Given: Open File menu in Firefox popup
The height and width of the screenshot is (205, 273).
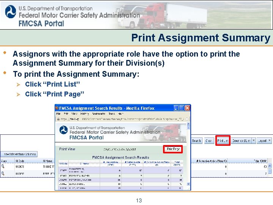Looking at the screenshot, I should [58, 114].
